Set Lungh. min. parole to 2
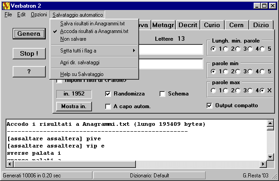This screenshot has height=181, width=279. [226, 49]
